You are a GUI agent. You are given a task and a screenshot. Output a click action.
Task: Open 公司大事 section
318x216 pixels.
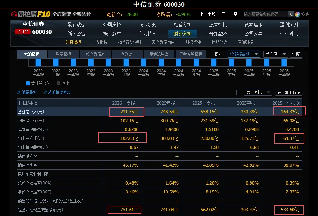(x=253, y=34)
